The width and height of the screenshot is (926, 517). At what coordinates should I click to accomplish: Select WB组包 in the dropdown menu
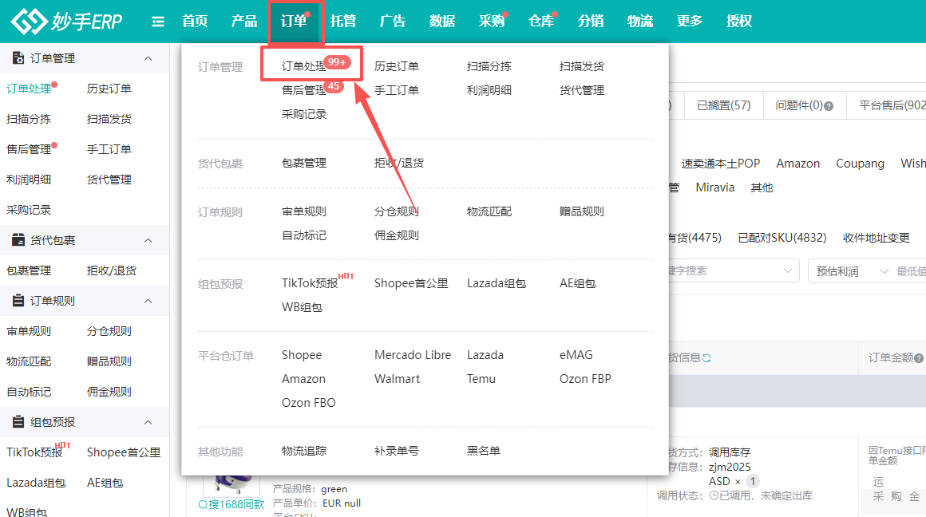tap(302, 307)
